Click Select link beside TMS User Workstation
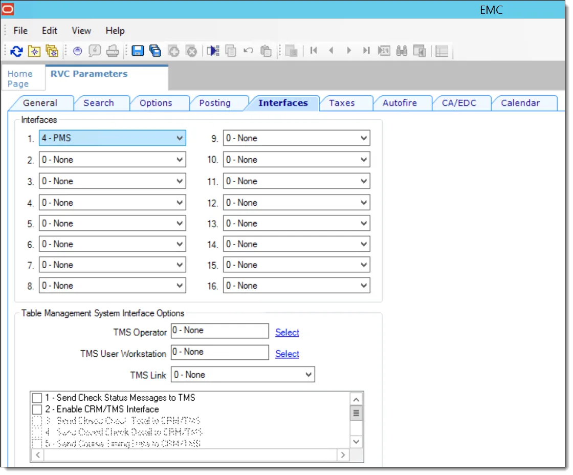 click(x=287, y=354)
